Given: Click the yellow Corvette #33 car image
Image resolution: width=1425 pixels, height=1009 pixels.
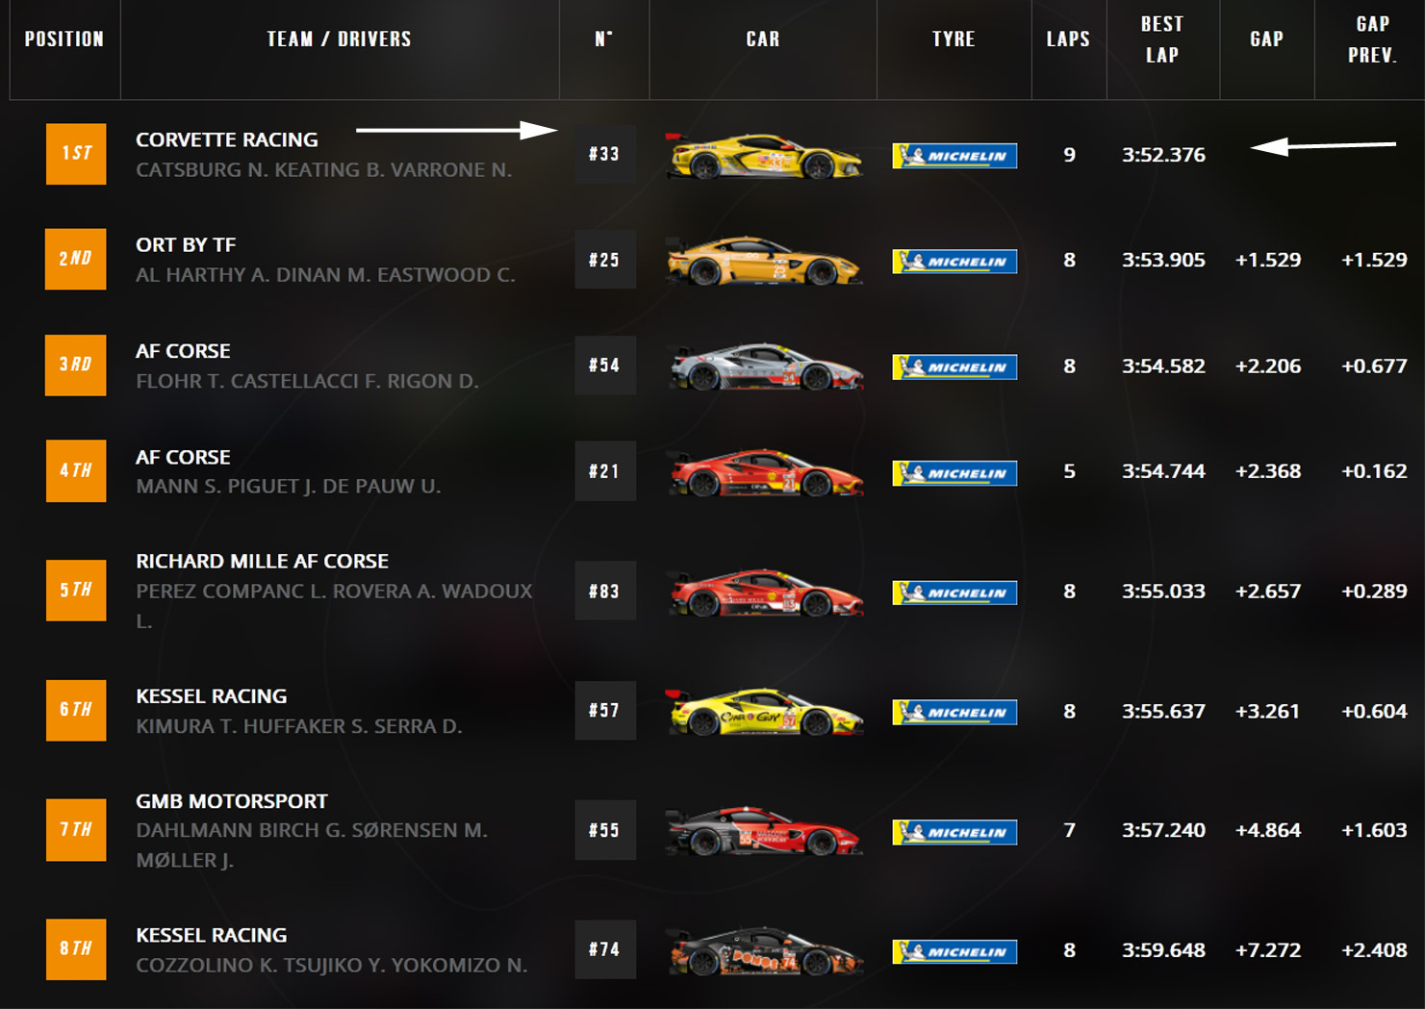Looking at the screenshot, I should tap(763, 156).
